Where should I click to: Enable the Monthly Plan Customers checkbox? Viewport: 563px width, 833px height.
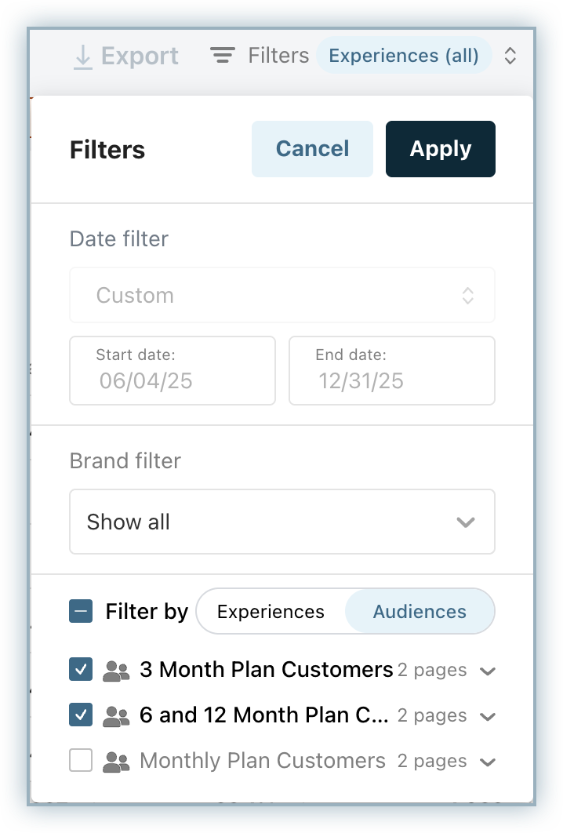pyautogui.click(x=81, y=761)
